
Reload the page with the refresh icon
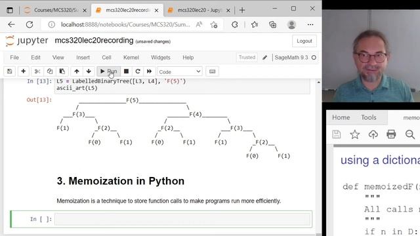coord(30,25)
